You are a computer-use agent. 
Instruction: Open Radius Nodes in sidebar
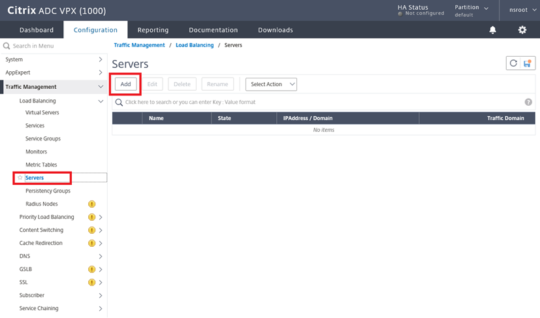(42, 204)
